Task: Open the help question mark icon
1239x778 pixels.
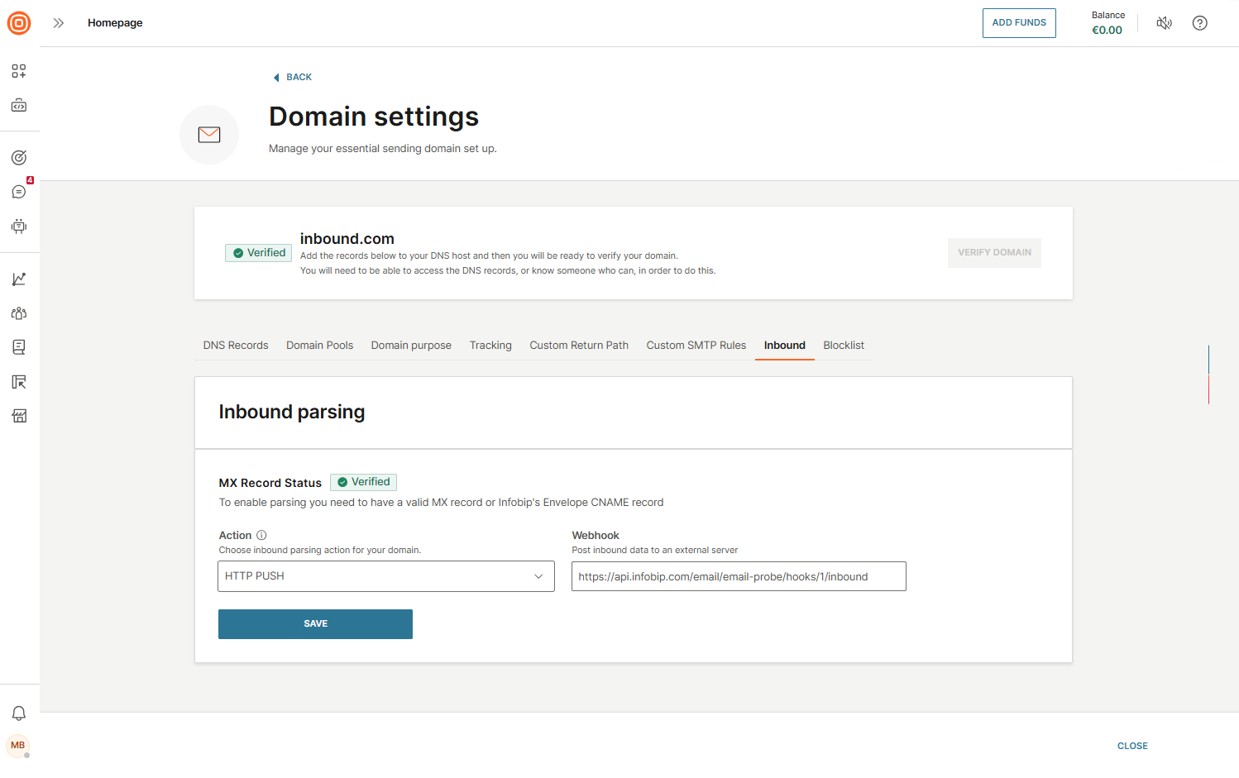Action: point(1200,23)
